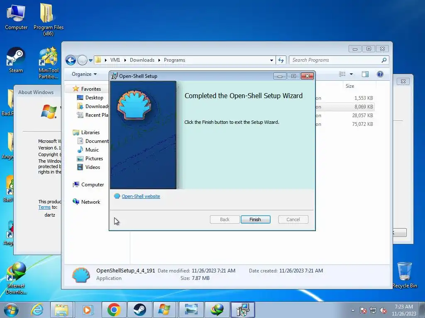This screenshot has width=425, height=318.
Task: Click the Steam desktop shortcut
Action: [16, 60]
